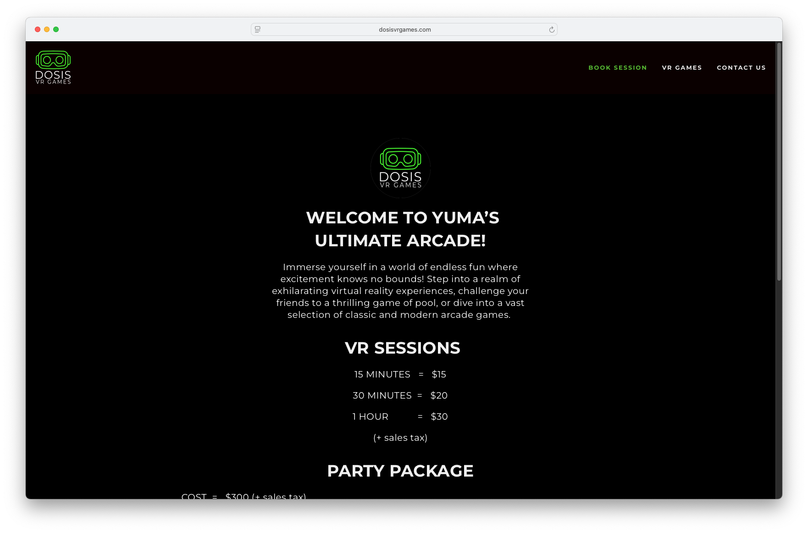
Task: Select the 30 Minutes $20 pricing row
Action: [x=400, y=395]
